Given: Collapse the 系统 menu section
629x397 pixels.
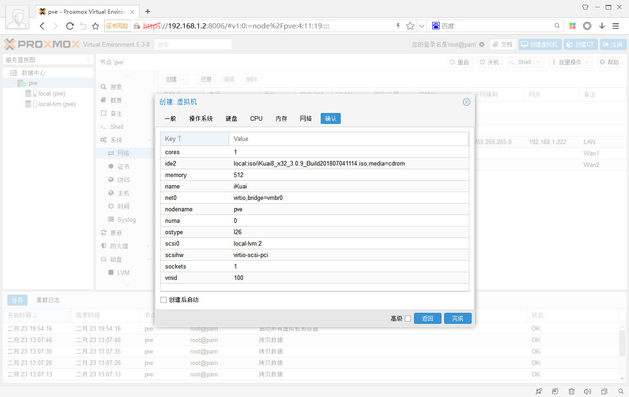Looking at the screenshot, I should coord(149,140).
